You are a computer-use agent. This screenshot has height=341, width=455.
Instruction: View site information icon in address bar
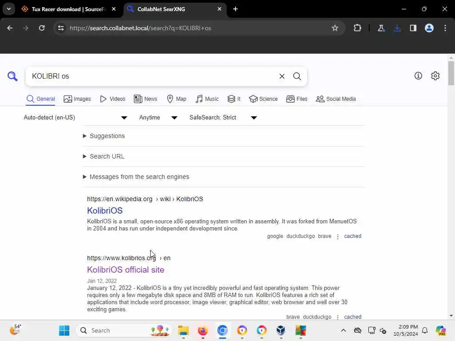tap(60, 28)
